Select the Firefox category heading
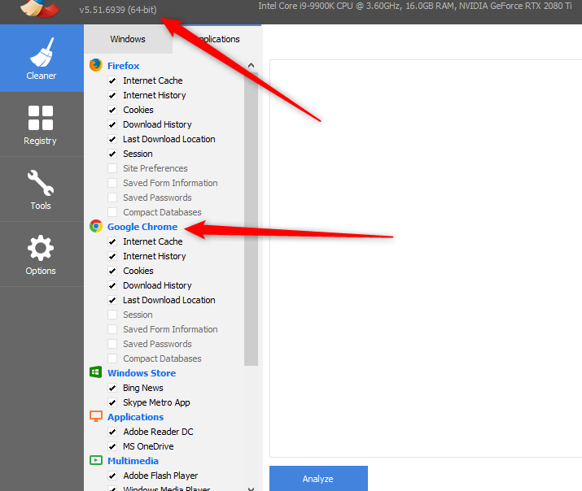Screen dimensions: 582x491 click(123, 66)
